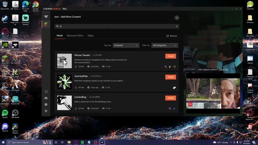
Task: Open OBS Studio desktop icon
Action: coord(15,114)
